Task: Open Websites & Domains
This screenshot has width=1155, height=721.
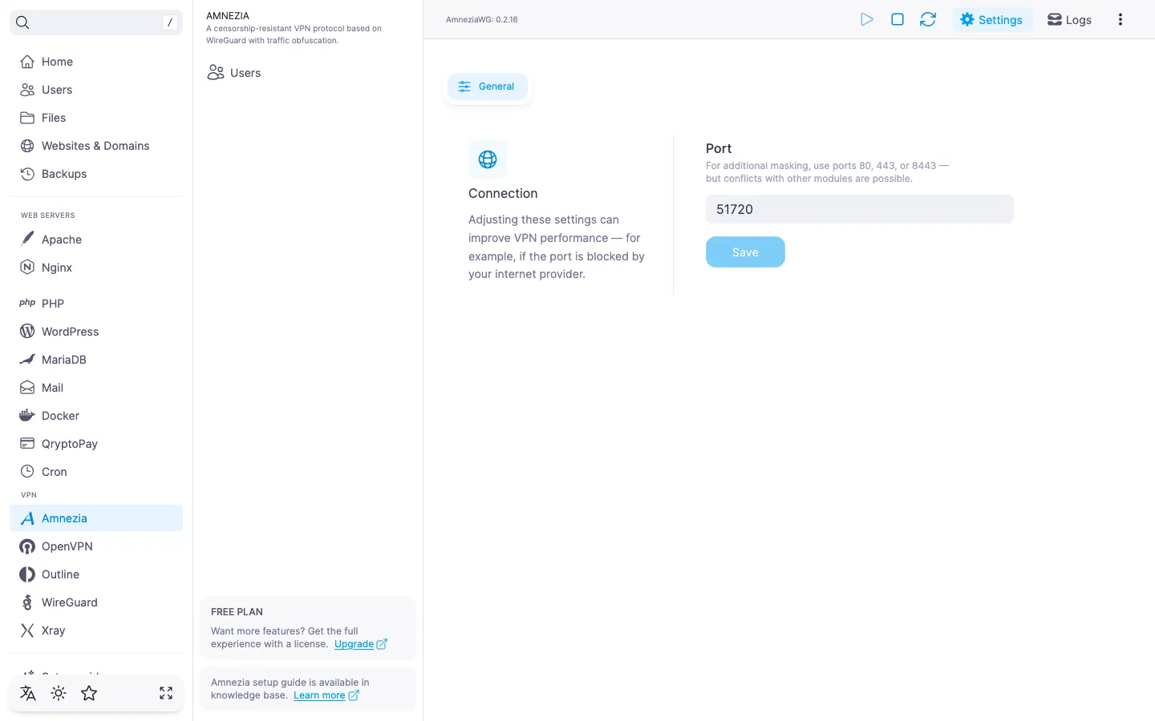Action: (96, 146)
